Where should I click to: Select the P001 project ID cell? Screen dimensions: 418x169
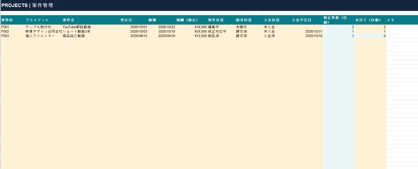pyautogui.click(x=13, y=27)
